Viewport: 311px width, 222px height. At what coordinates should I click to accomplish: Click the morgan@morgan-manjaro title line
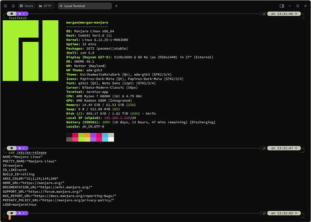point(87,23)
